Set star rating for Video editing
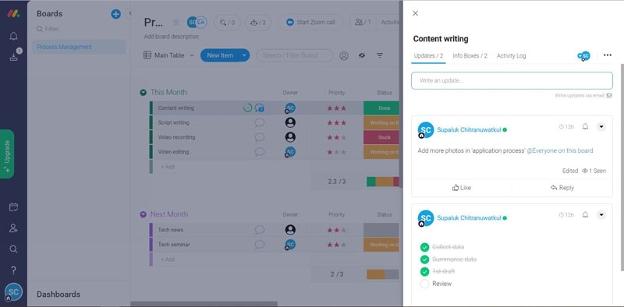Screen dimensions: 624x307 click(x=337, y=152)
